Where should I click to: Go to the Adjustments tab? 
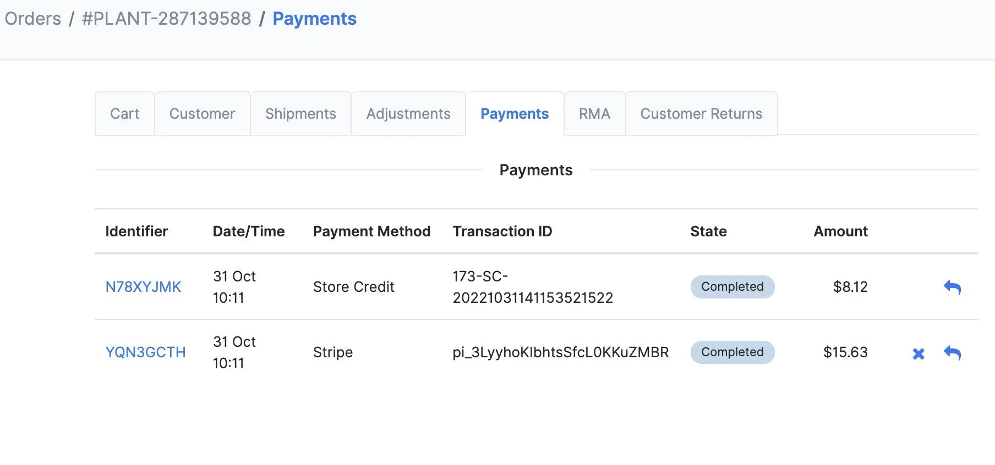408,114
